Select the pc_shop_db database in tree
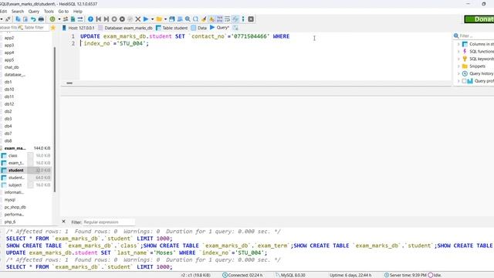Screen dimensions: 494x278 click(15, 207)
